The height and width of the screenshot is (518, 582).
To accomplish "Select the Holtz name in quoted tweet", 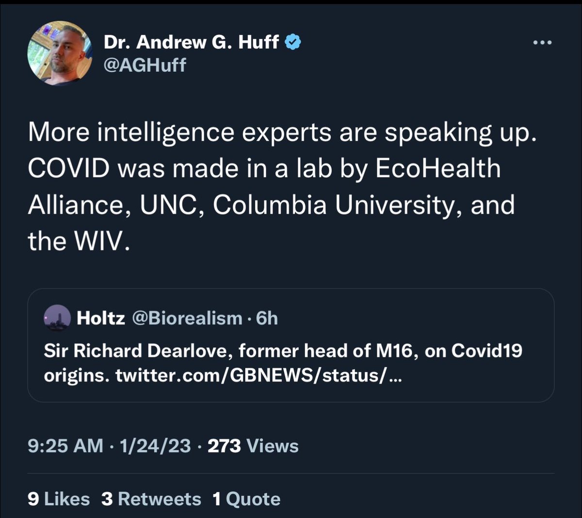I will click(x=100, y=318).
